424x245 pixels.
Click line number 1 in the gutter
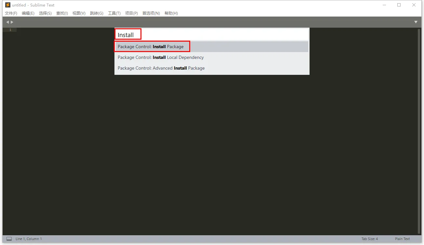10,30
